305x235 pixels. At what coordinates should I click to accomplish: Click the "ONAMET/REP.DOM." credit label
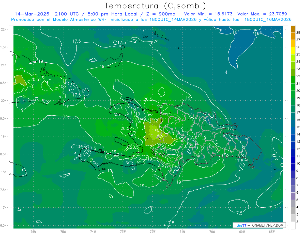pyautogui.click(x=268, y=225)
